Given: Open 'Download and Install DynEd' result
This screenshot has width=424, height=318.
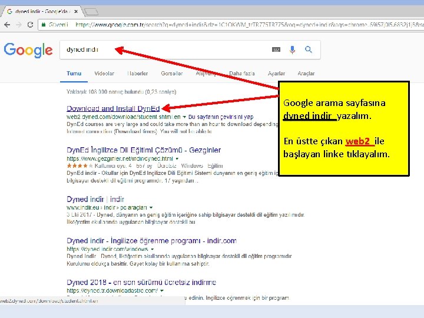Looking at the screenshot, I should coord(113,108).
